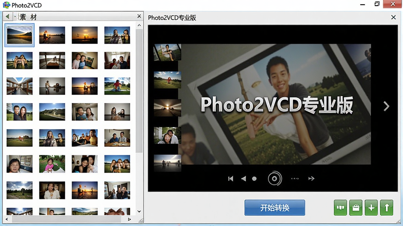Click the reverse play triangle control

pos(243,179)
